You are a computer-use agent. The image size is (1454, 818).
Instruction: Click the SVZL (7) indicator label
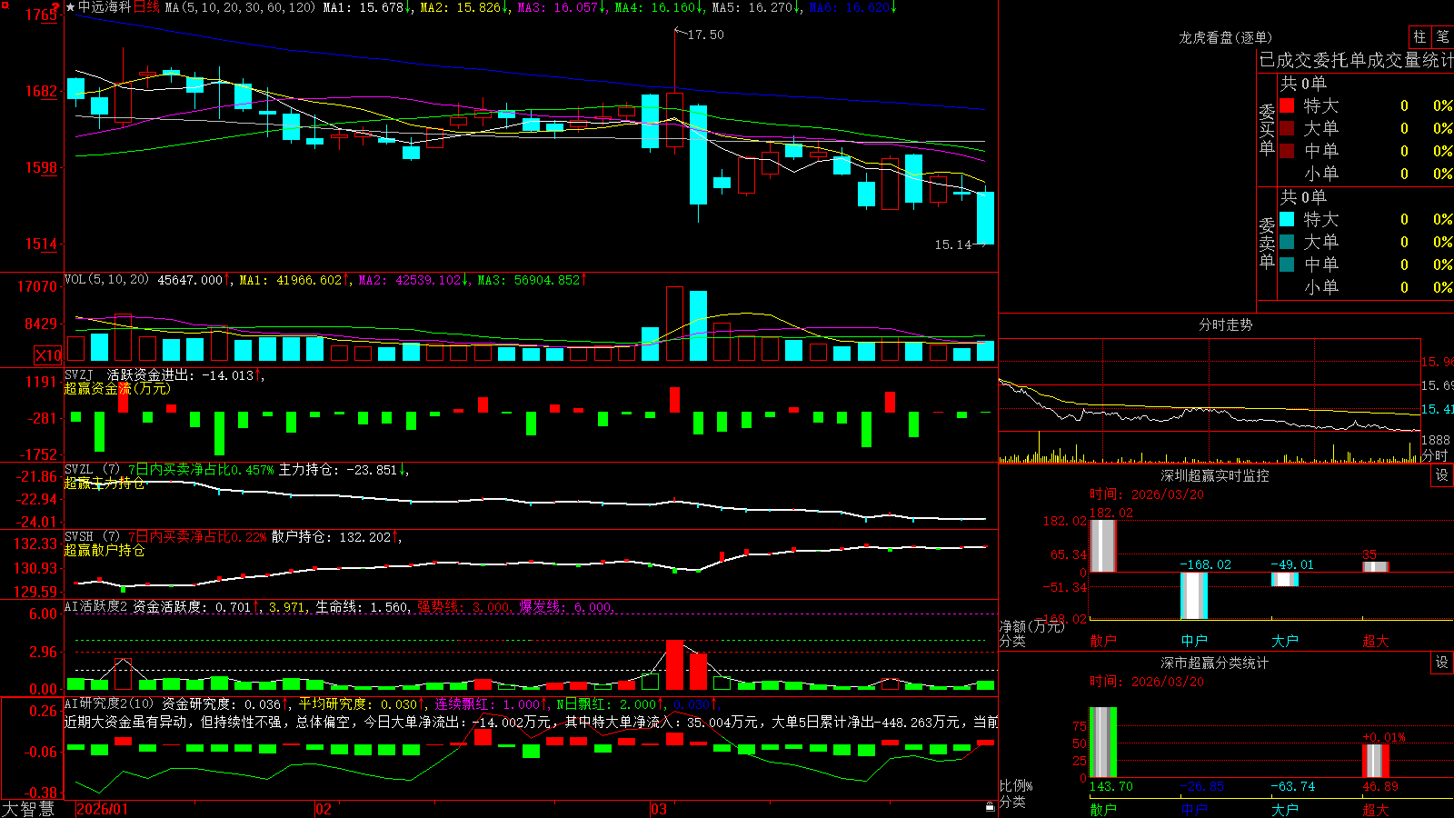point(93,470)
